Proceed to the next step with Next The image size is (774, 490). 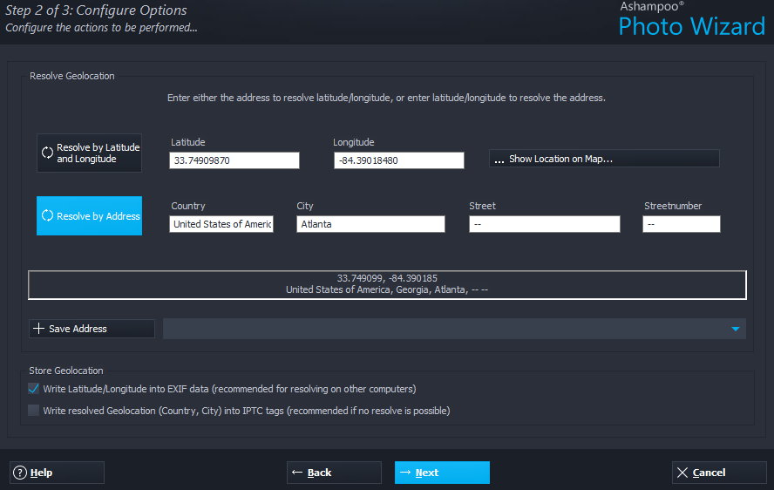442,473
